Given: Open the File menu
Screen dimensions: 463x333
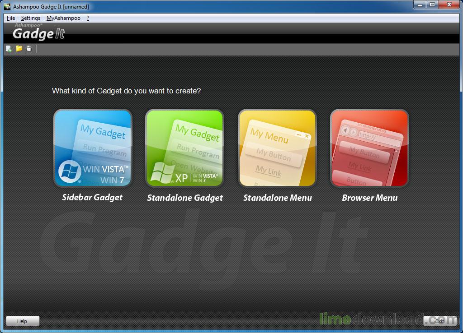Looking at the screenshot, I should point(10,18).
